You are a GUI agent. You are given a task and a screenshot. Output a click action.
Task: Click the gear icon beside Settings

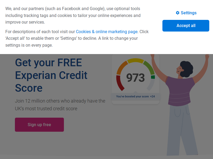(x=177, y=13)
